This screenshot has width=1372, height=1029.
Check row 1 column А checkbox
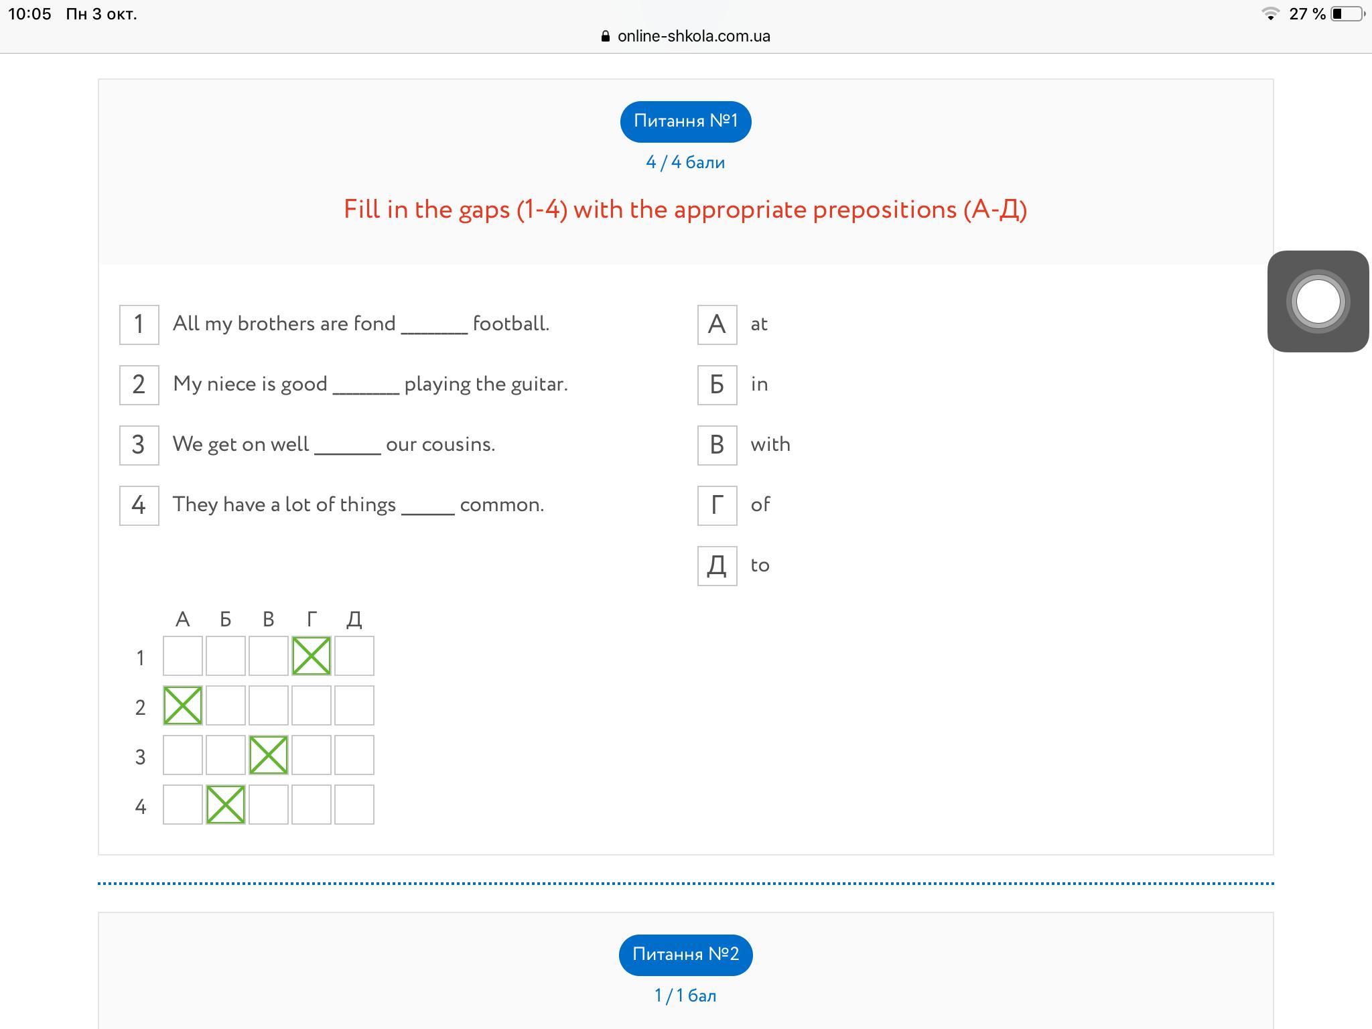click(183, 656)
